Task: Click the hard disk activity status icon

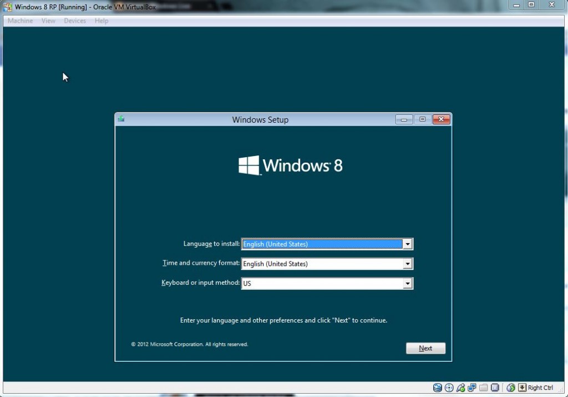Action: (x=438, y=388)
